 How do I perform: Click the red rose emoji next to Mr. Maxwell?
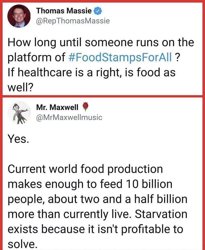[85, 107]
